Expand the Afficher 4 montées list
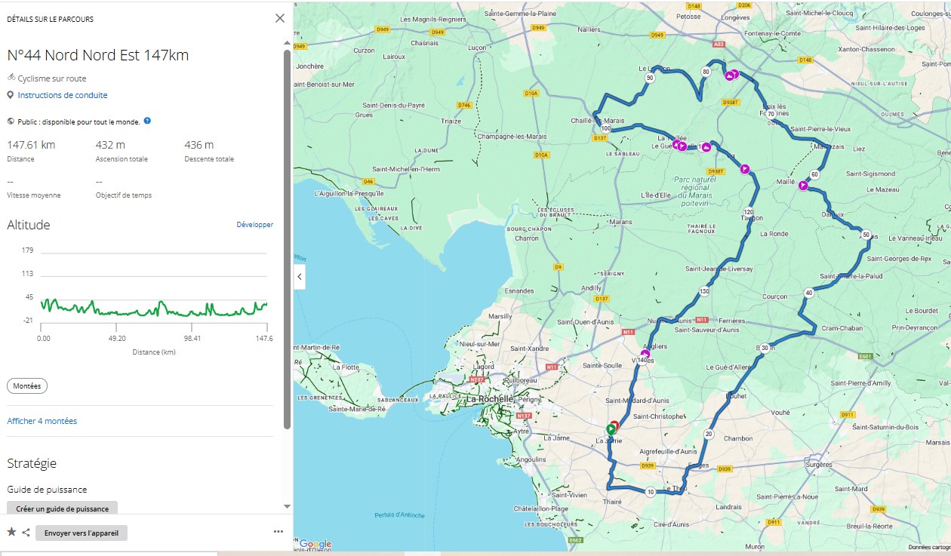Viewport: 951px width, 556px height. coord(42,421)
